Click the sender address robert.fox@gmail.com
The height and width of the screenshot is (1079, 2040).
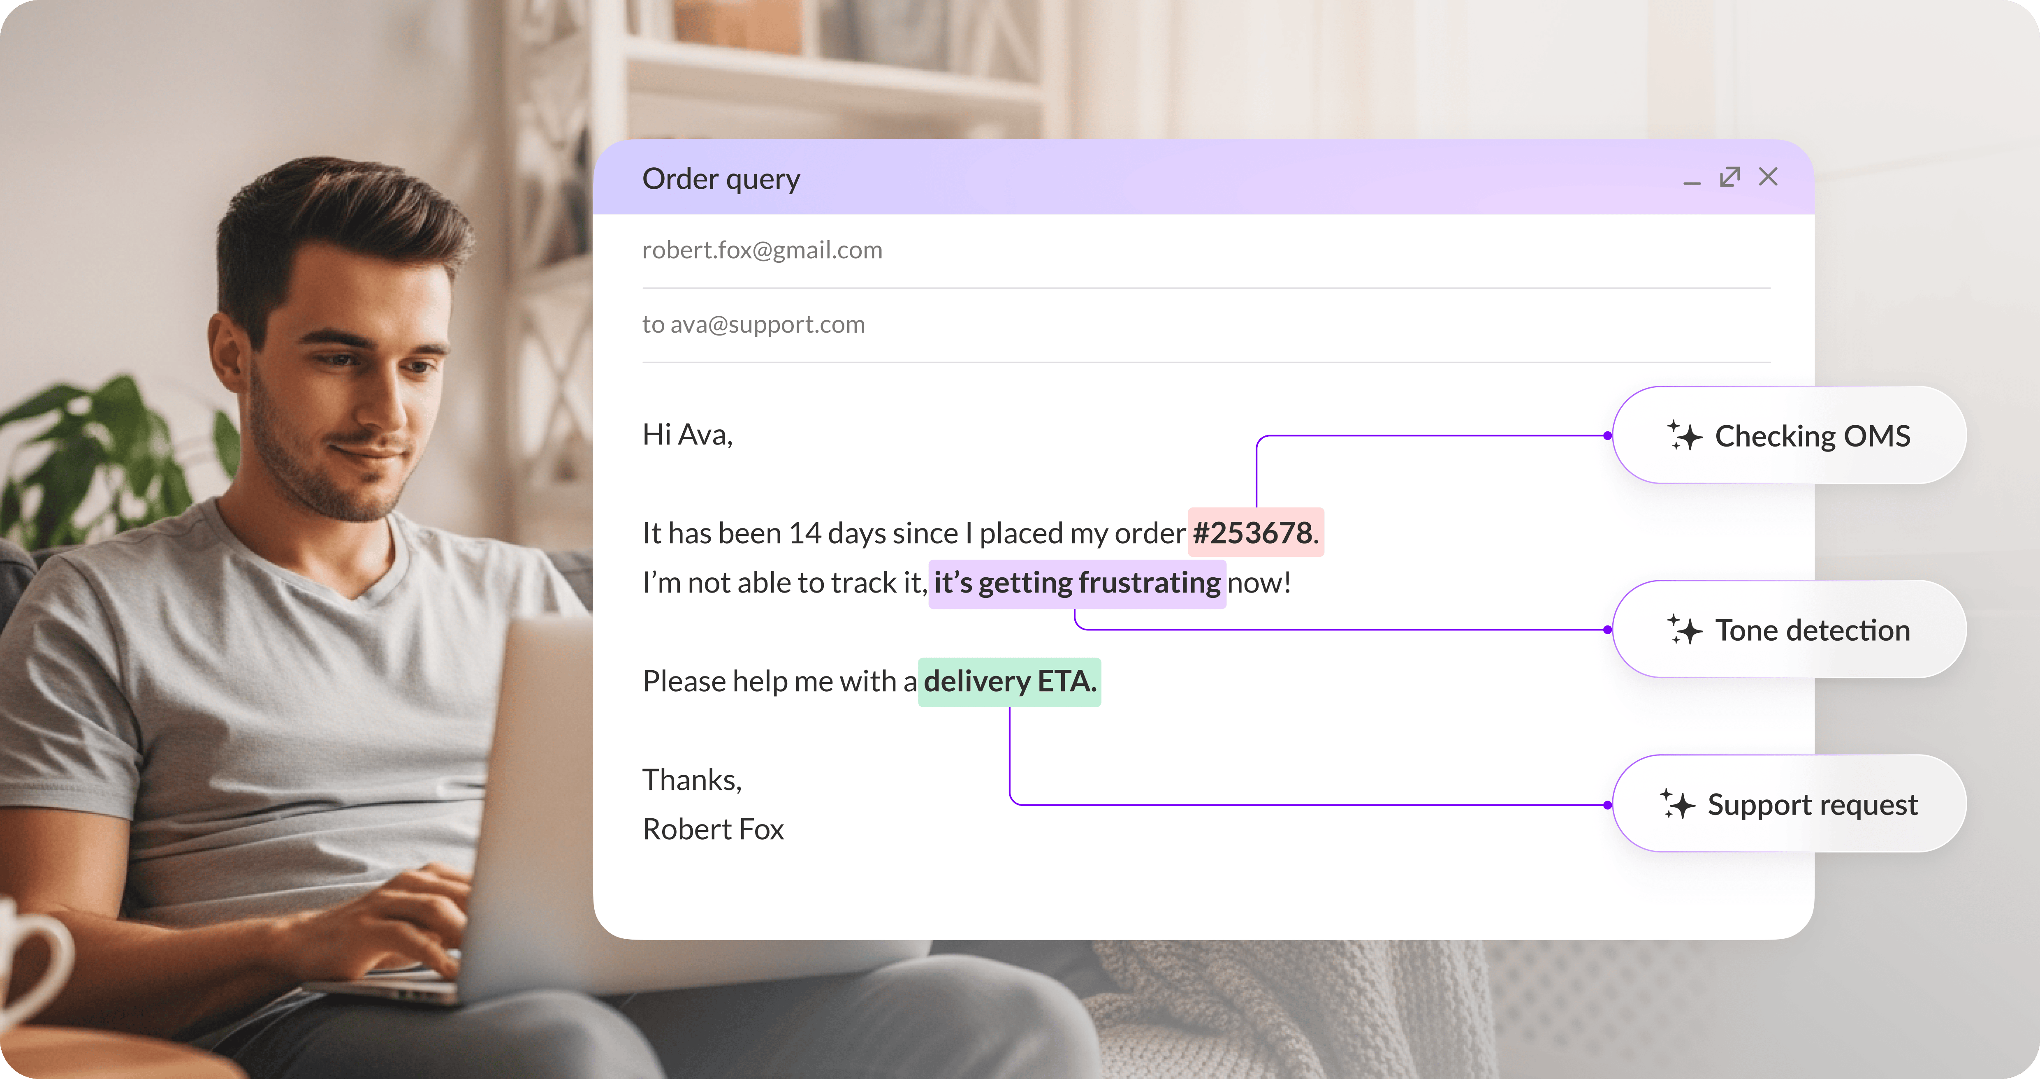[762, 250]
